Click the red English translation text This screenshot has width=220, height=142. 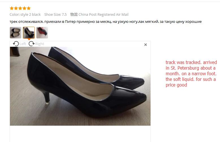coord(191,74)
